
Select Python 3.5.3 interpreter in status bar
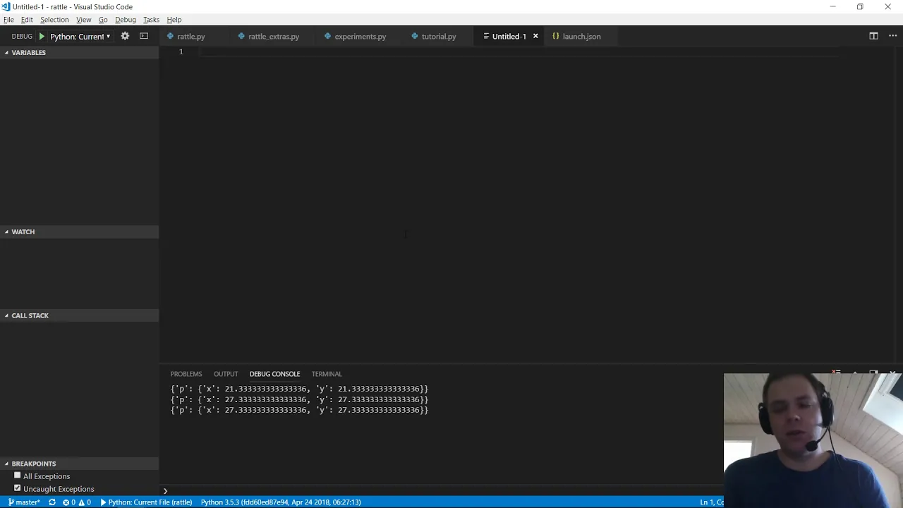coord(281,502)
